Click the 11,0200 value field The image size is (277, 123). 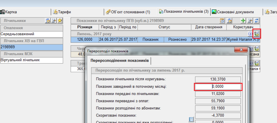coord(218,94)
